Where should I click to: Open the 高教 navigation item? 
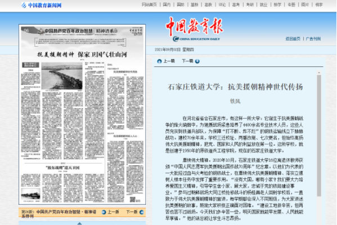[x=208, y=4]
